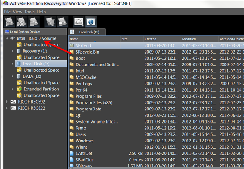Screen dimensions: 244x169
Task: Click the folder icon beside MSOCache
Action: coord(72,77)
